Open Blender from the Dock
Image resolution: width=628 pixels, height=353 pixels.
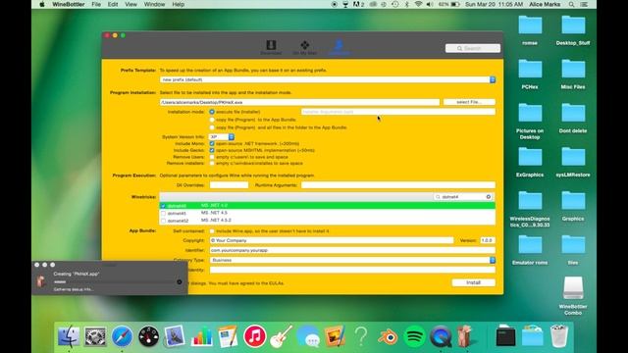point(388,336)
